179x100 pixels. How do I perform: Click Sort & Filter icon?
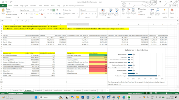pos(152,10)
